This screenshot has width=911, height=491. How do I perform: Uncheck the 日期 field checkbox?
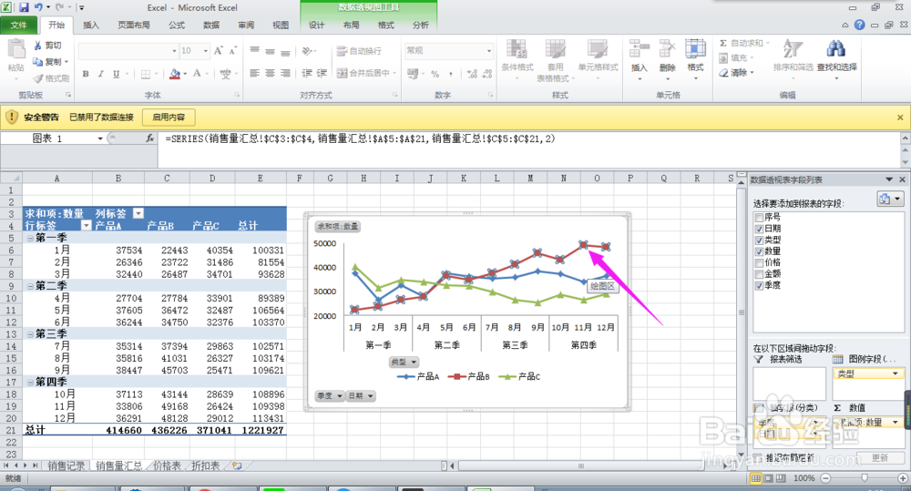click(759, 229)
